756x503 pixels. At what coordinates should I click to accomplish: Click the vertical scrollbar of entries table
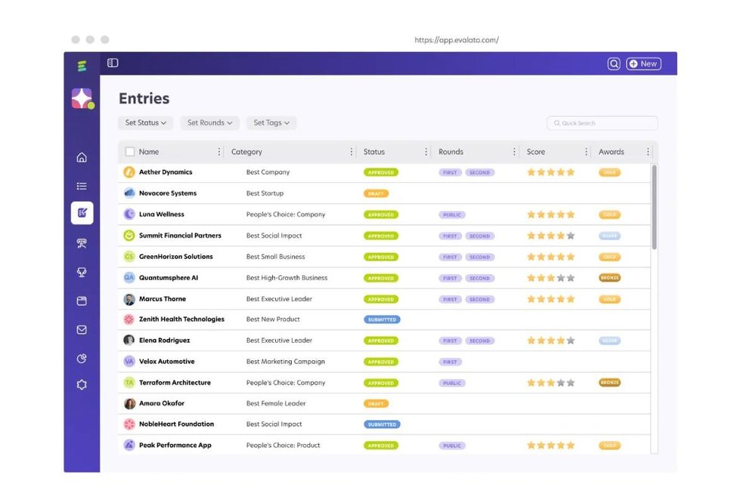coord(654,207)
